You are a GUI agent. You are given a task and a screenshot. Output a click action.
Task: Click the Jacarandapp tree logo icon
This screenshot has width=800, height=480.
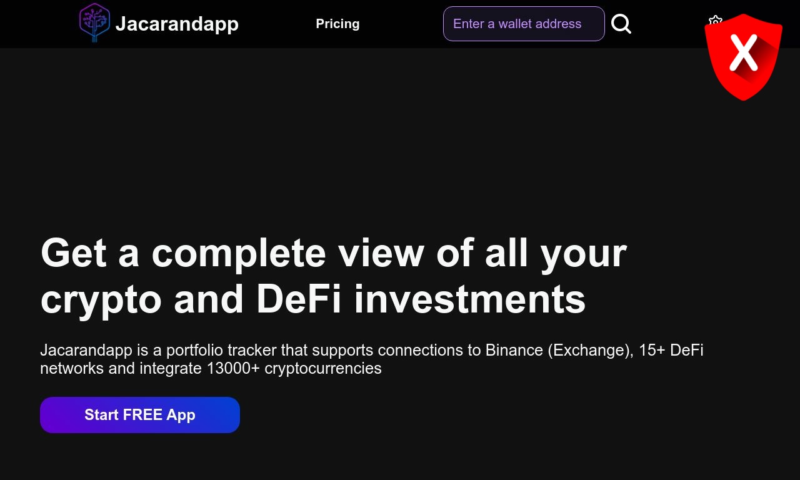coord(94,23)
